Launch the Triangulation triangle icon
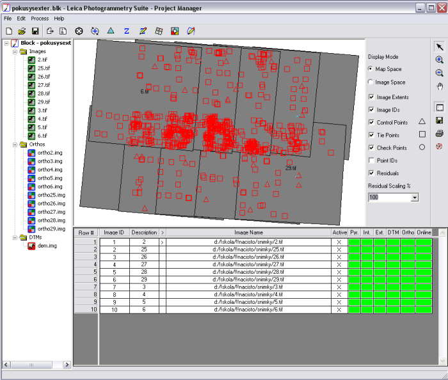 click(x=111, y=31)
